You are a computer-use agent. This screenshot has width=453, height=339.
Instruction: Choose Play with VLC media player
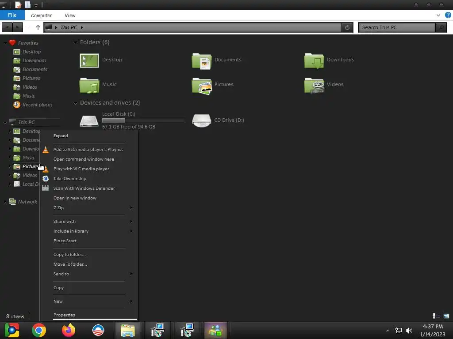pos(88,169)
